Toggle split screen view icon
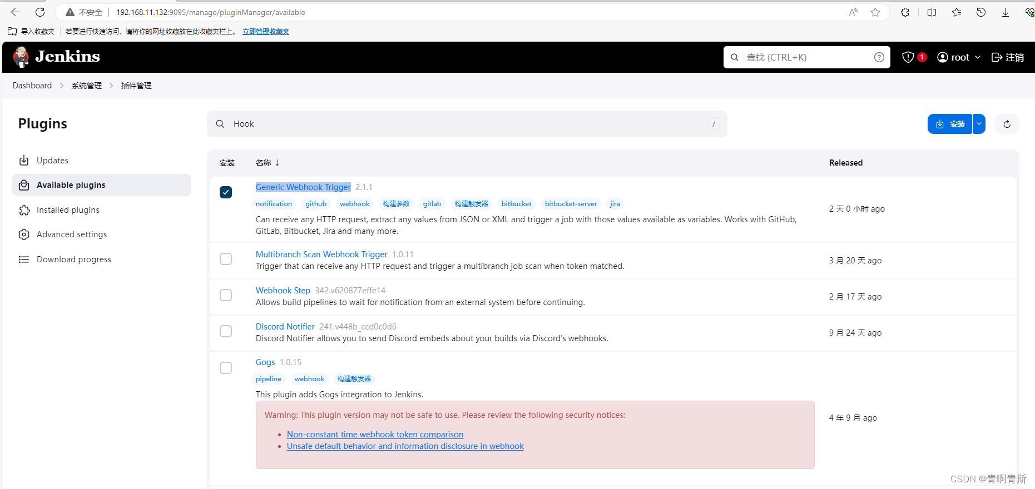This screenshot has width=1035, height=489. tap(932, 12)
